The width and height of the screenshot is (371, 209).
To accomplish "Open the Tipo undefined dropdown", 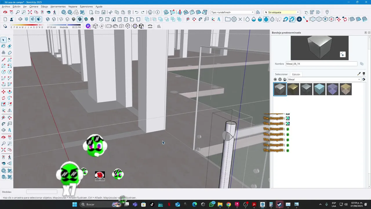I will [x=232, y=12].
